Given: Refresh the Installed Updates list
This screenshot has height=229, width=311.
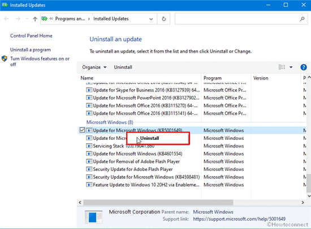Looking at the screenshot, I should click(164, 19).
